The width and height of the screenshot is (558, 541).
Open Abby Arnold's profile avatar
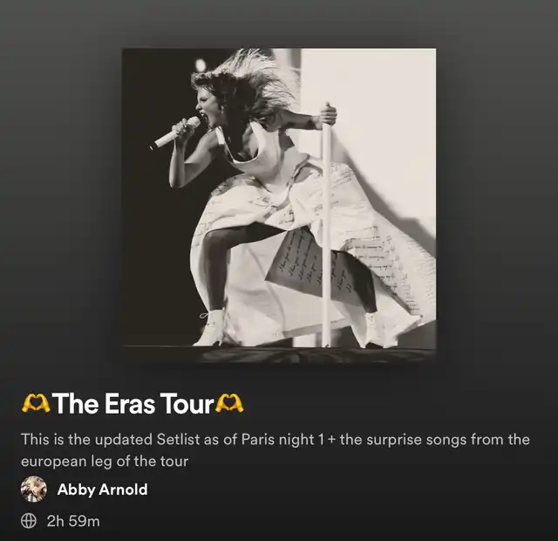(34, 489)
